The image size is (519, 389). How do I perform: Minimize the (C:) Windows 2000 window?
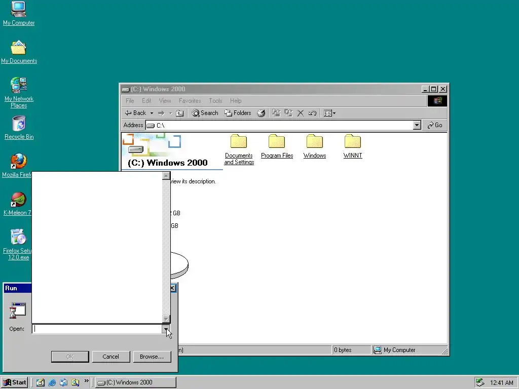[426, 89]
